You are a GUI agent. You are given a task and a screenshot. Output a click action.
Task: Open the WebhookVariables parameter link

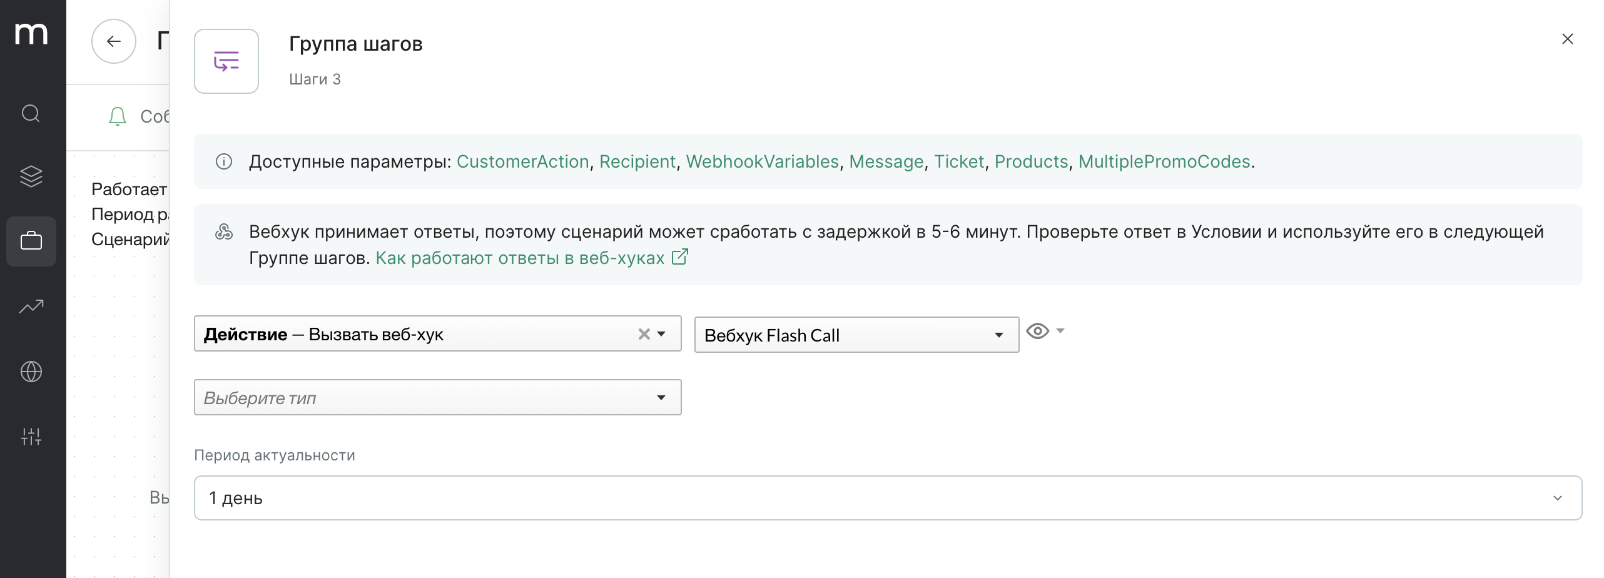(x=763, y=161)
